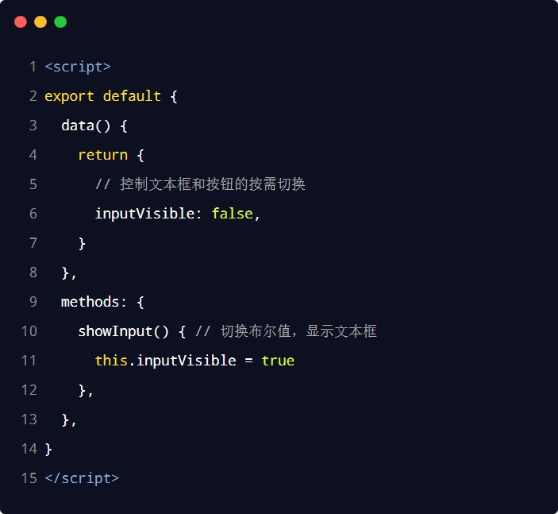Click line number 10 in gutter
Viewport: 558px width, 514px height.
29,331
